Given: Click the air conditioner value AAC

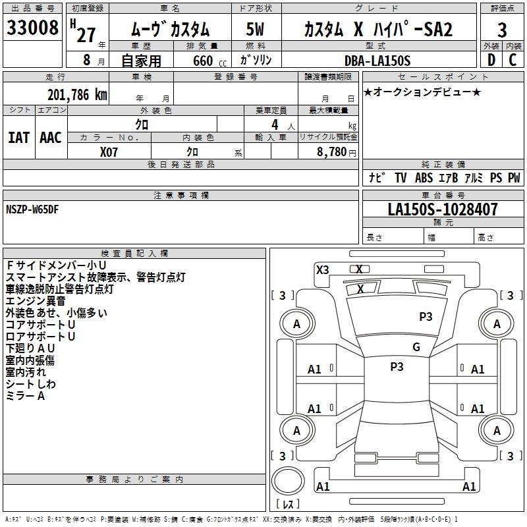Looking at the screenshot, I should point(51,138).
